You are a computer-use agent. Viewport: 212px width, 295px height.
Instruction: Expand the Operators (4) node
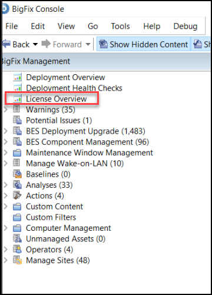(x=6, y=250)
